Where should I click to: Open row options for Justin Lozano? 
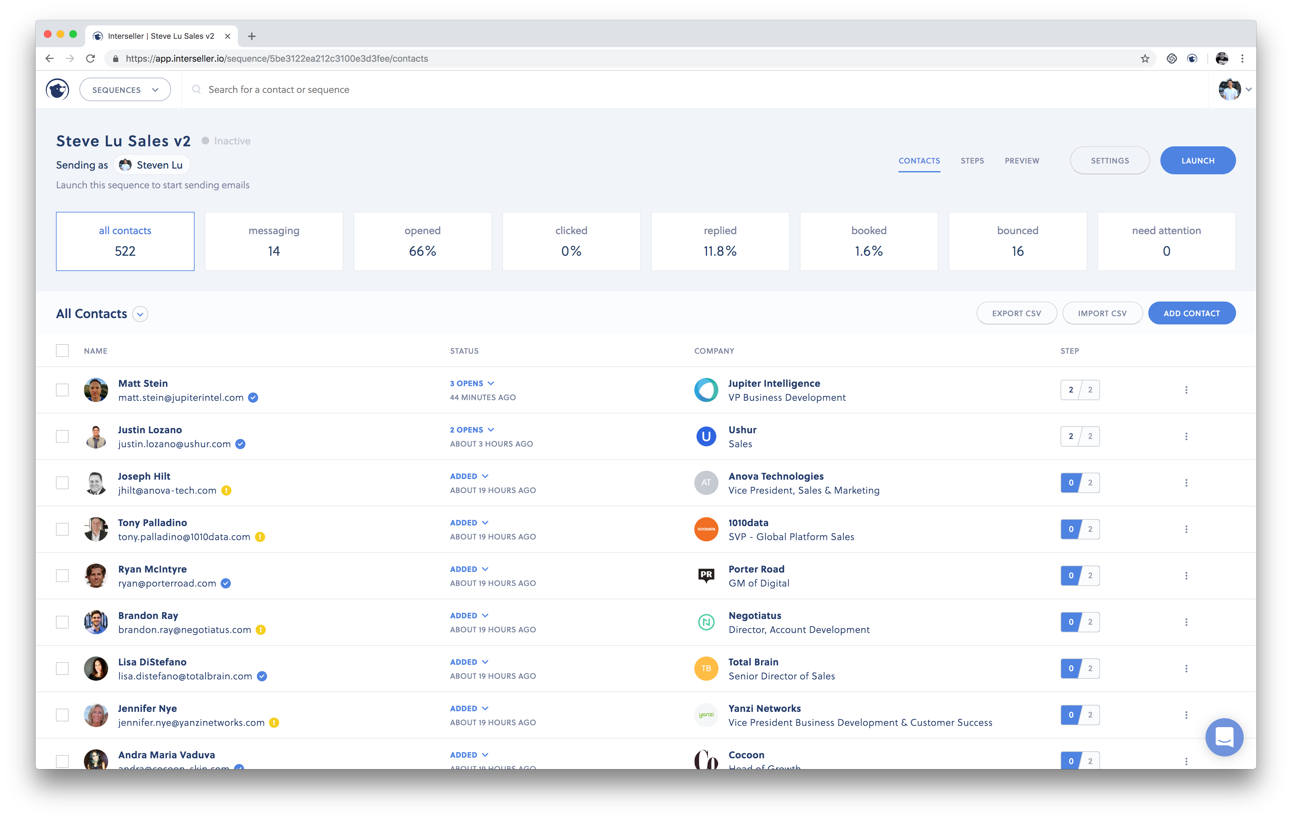pyautogui.click(x=1186, y=436)
